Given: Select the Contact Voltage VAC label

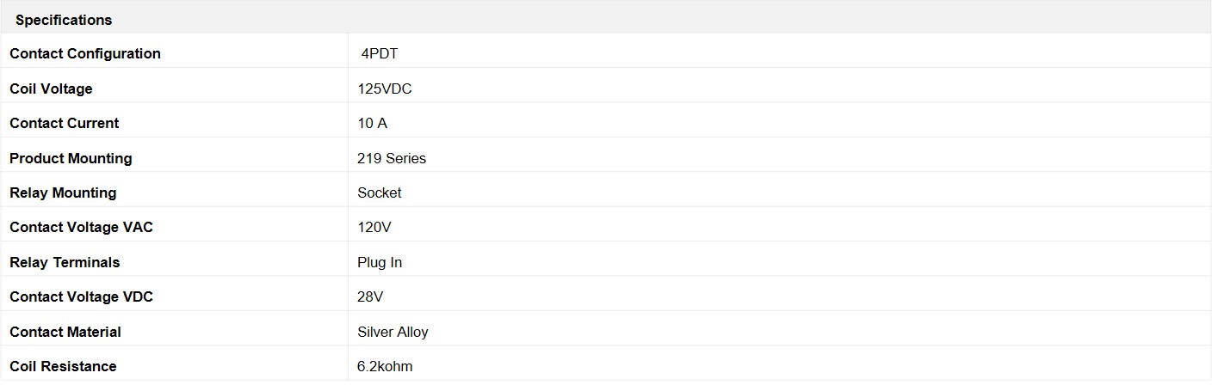Looking at the screenshot, I should [81, 227].
